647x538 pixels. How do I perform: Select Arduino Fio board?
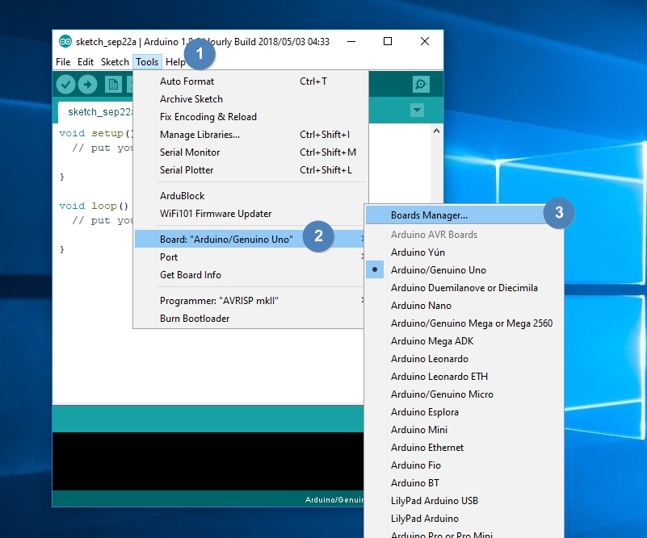(x=464, y=465)
